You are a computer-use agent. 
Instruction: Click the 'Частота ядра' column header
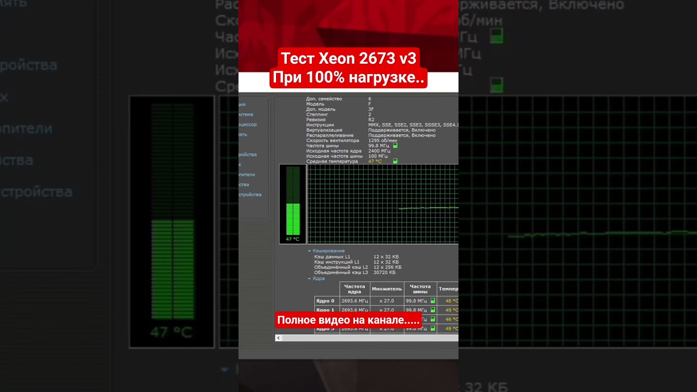354,289
